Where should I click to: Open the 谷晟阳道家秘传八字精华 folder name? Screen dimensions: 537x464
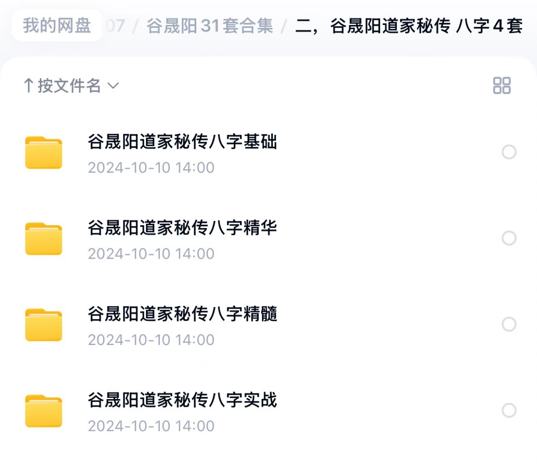click(183, 227)
